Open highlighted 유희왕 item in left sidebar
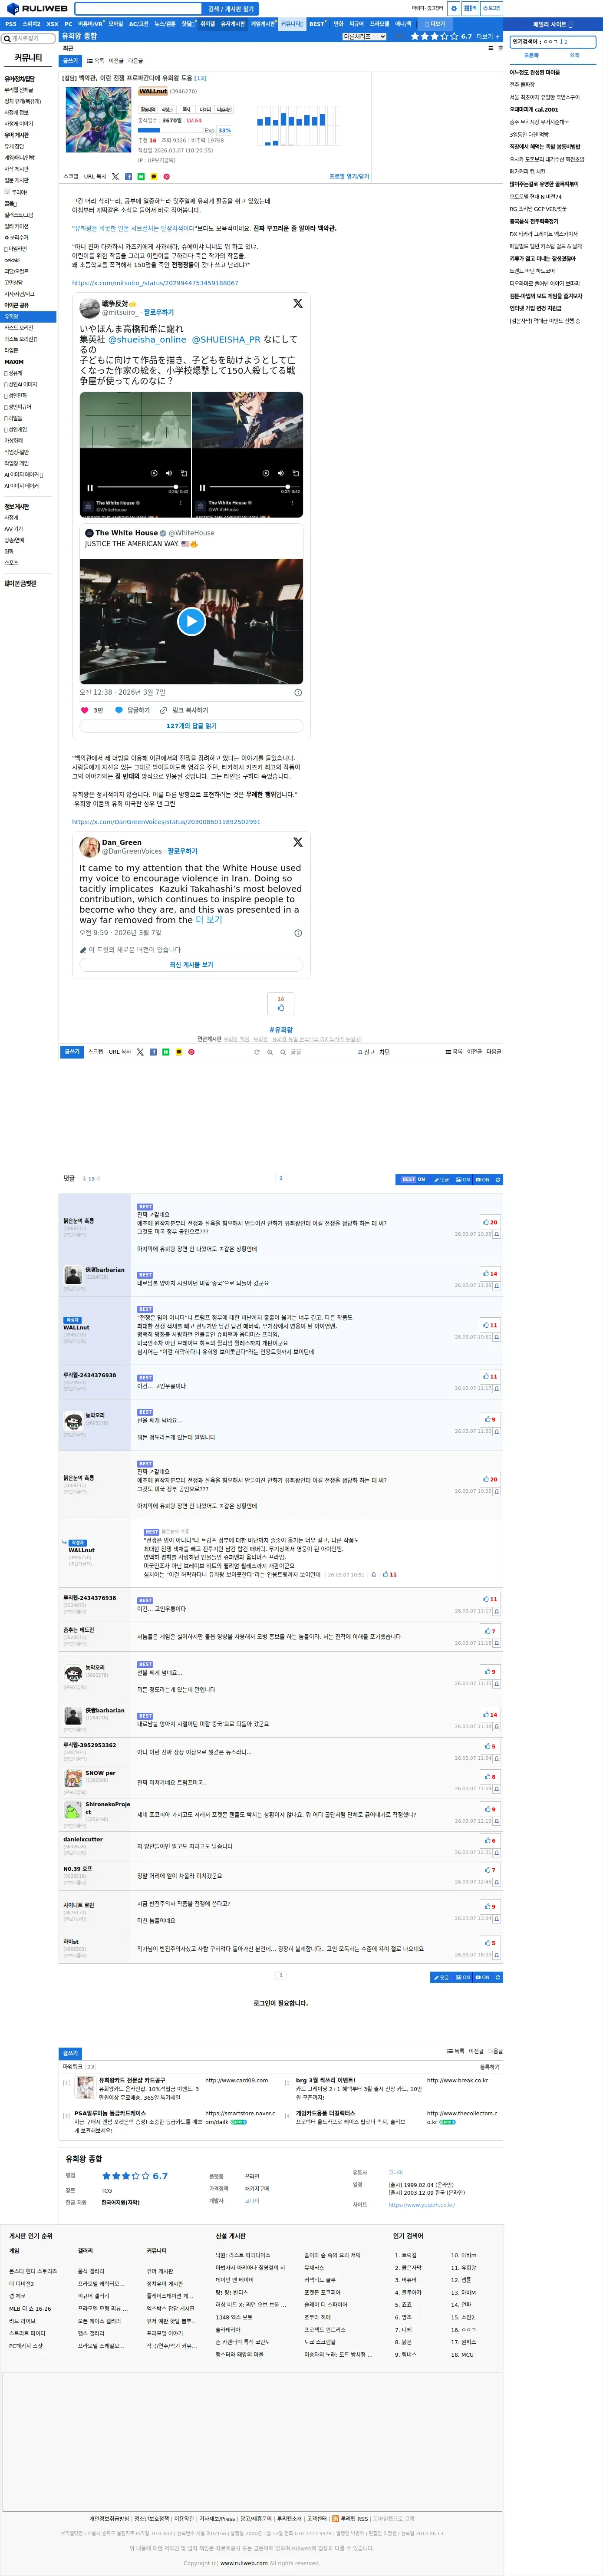 click(x=28, y=317)
